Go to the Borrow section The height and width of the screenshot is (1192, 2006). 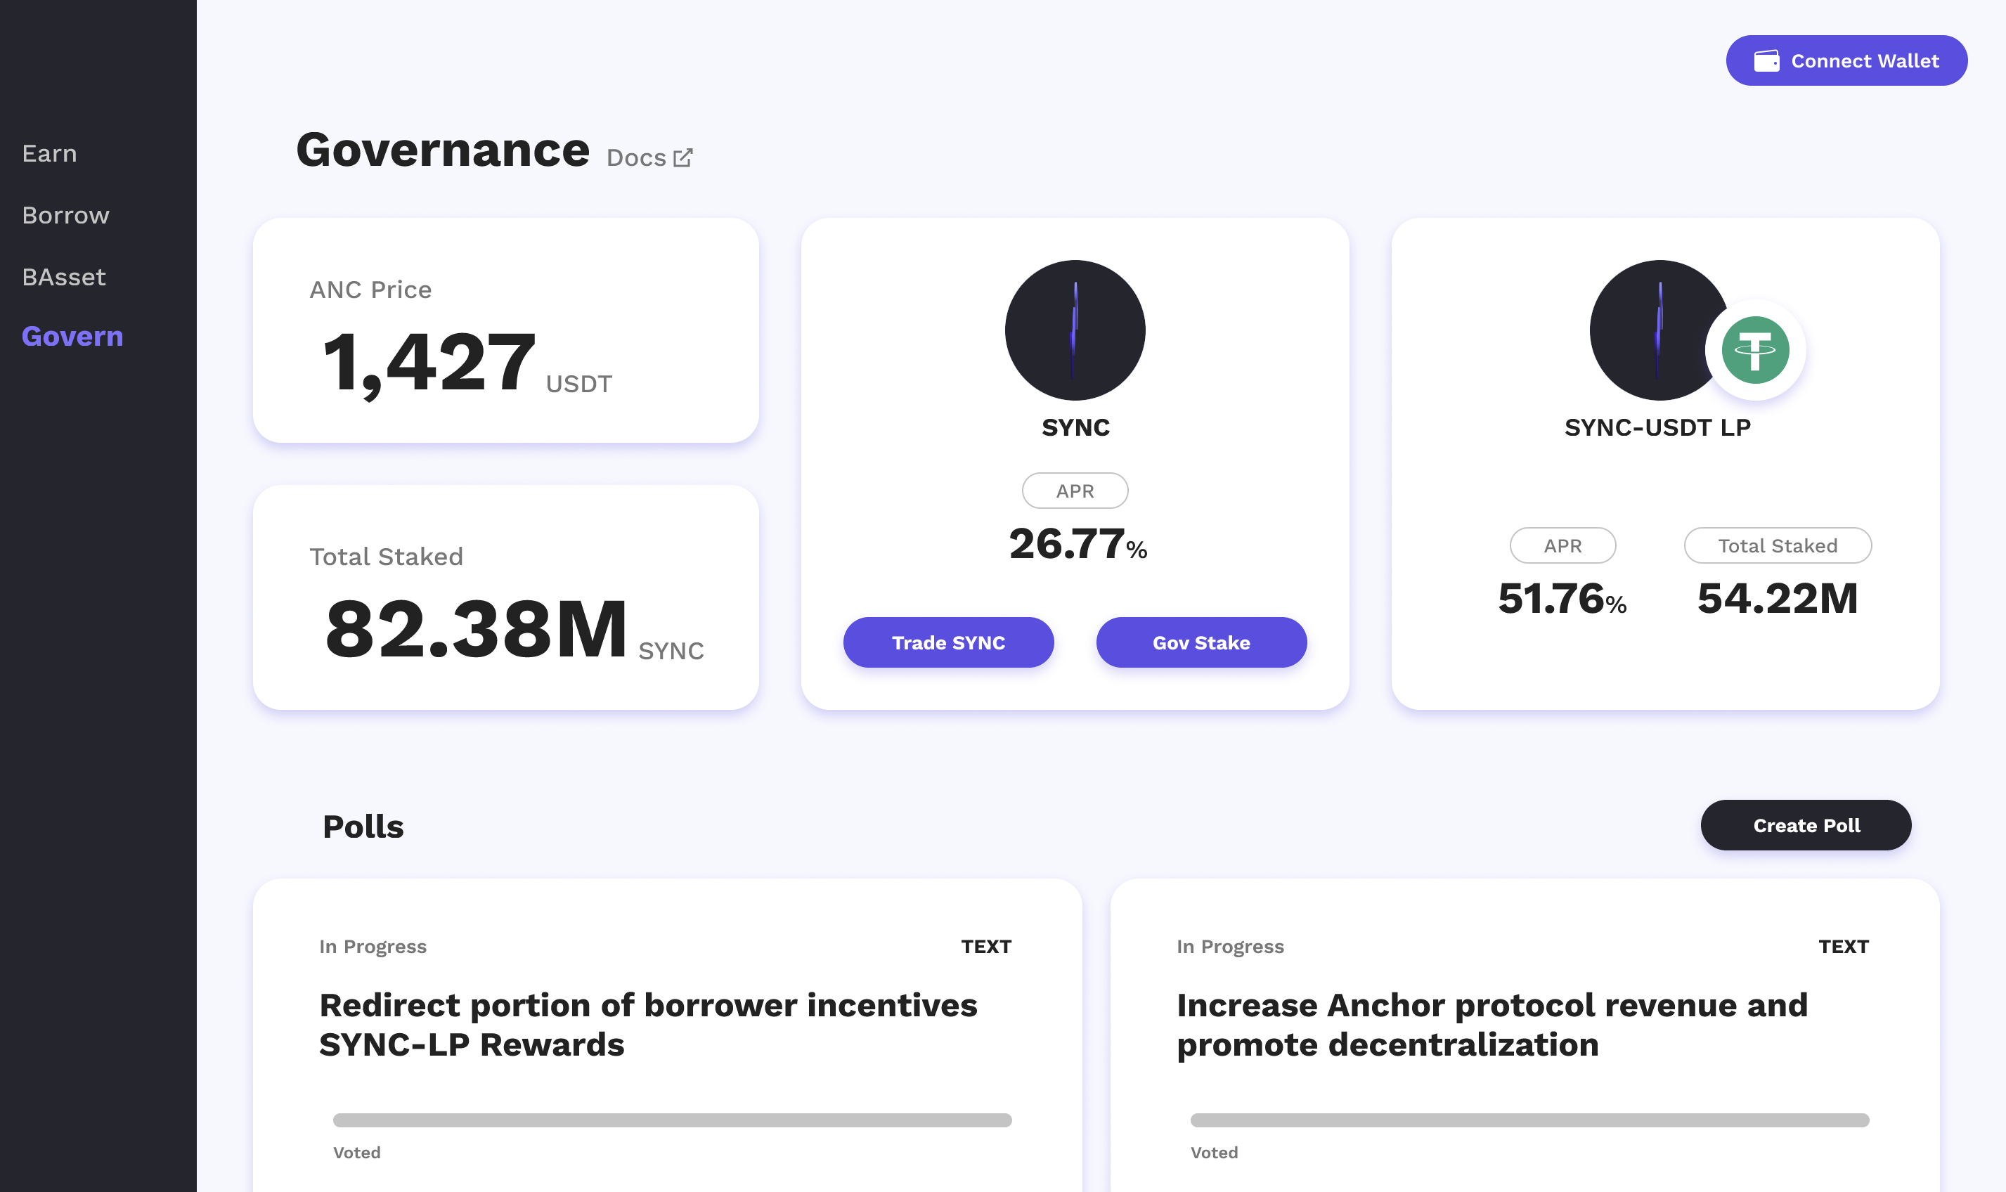pyautogui.click(x=66, y=215)
